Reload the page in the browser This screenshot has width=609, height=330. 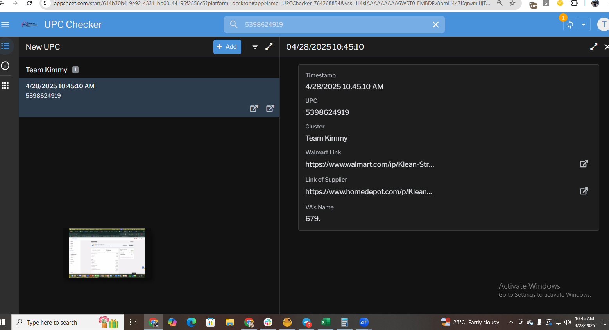(x=29, y=3)
